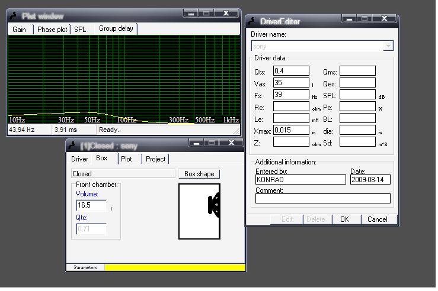Maximize the Plot window
This screenshot has height=291, width=438.
click(x=206, y=12)
